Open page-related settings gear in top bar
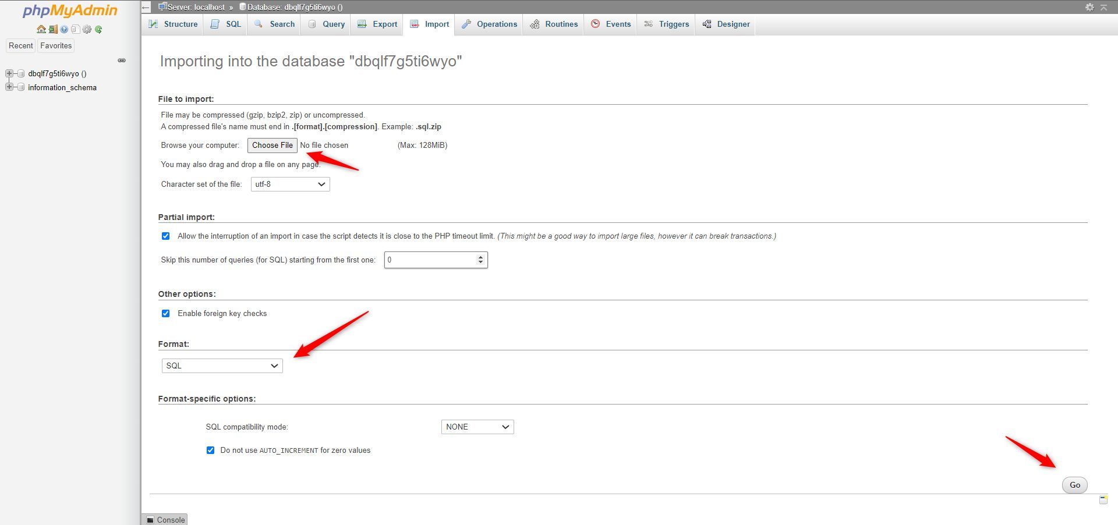Image resolution: width=1118 pixels, height=525 pixels. point(1089,7)
